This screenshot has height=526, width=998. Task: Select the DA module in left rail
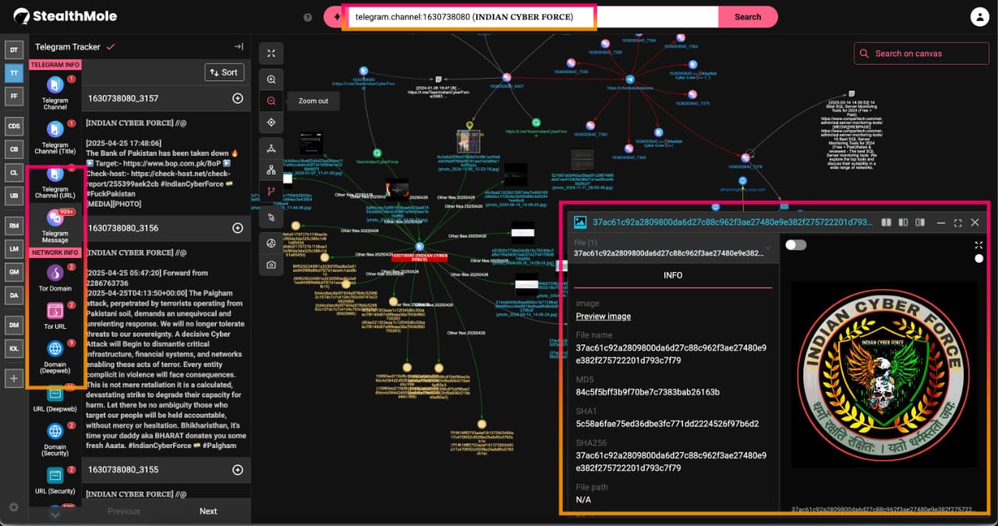click(x=14, y=294)
